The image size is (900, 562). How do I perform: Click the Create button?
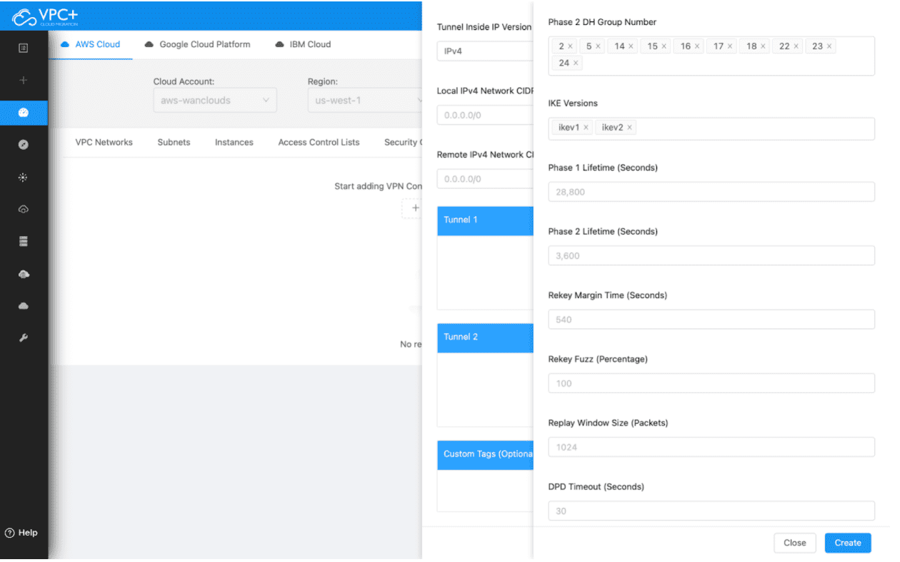click(x=848, y=543)
